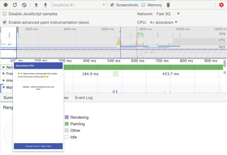This screenshot has width=227, height=155.
Task: Open CPU 4× slowdown dropdown
Action: 163,23
